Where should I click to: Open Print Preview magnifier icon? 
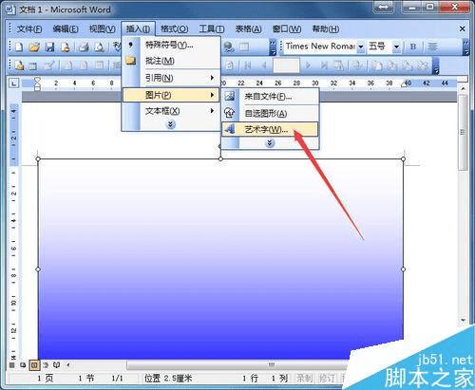tap(100, 46)
